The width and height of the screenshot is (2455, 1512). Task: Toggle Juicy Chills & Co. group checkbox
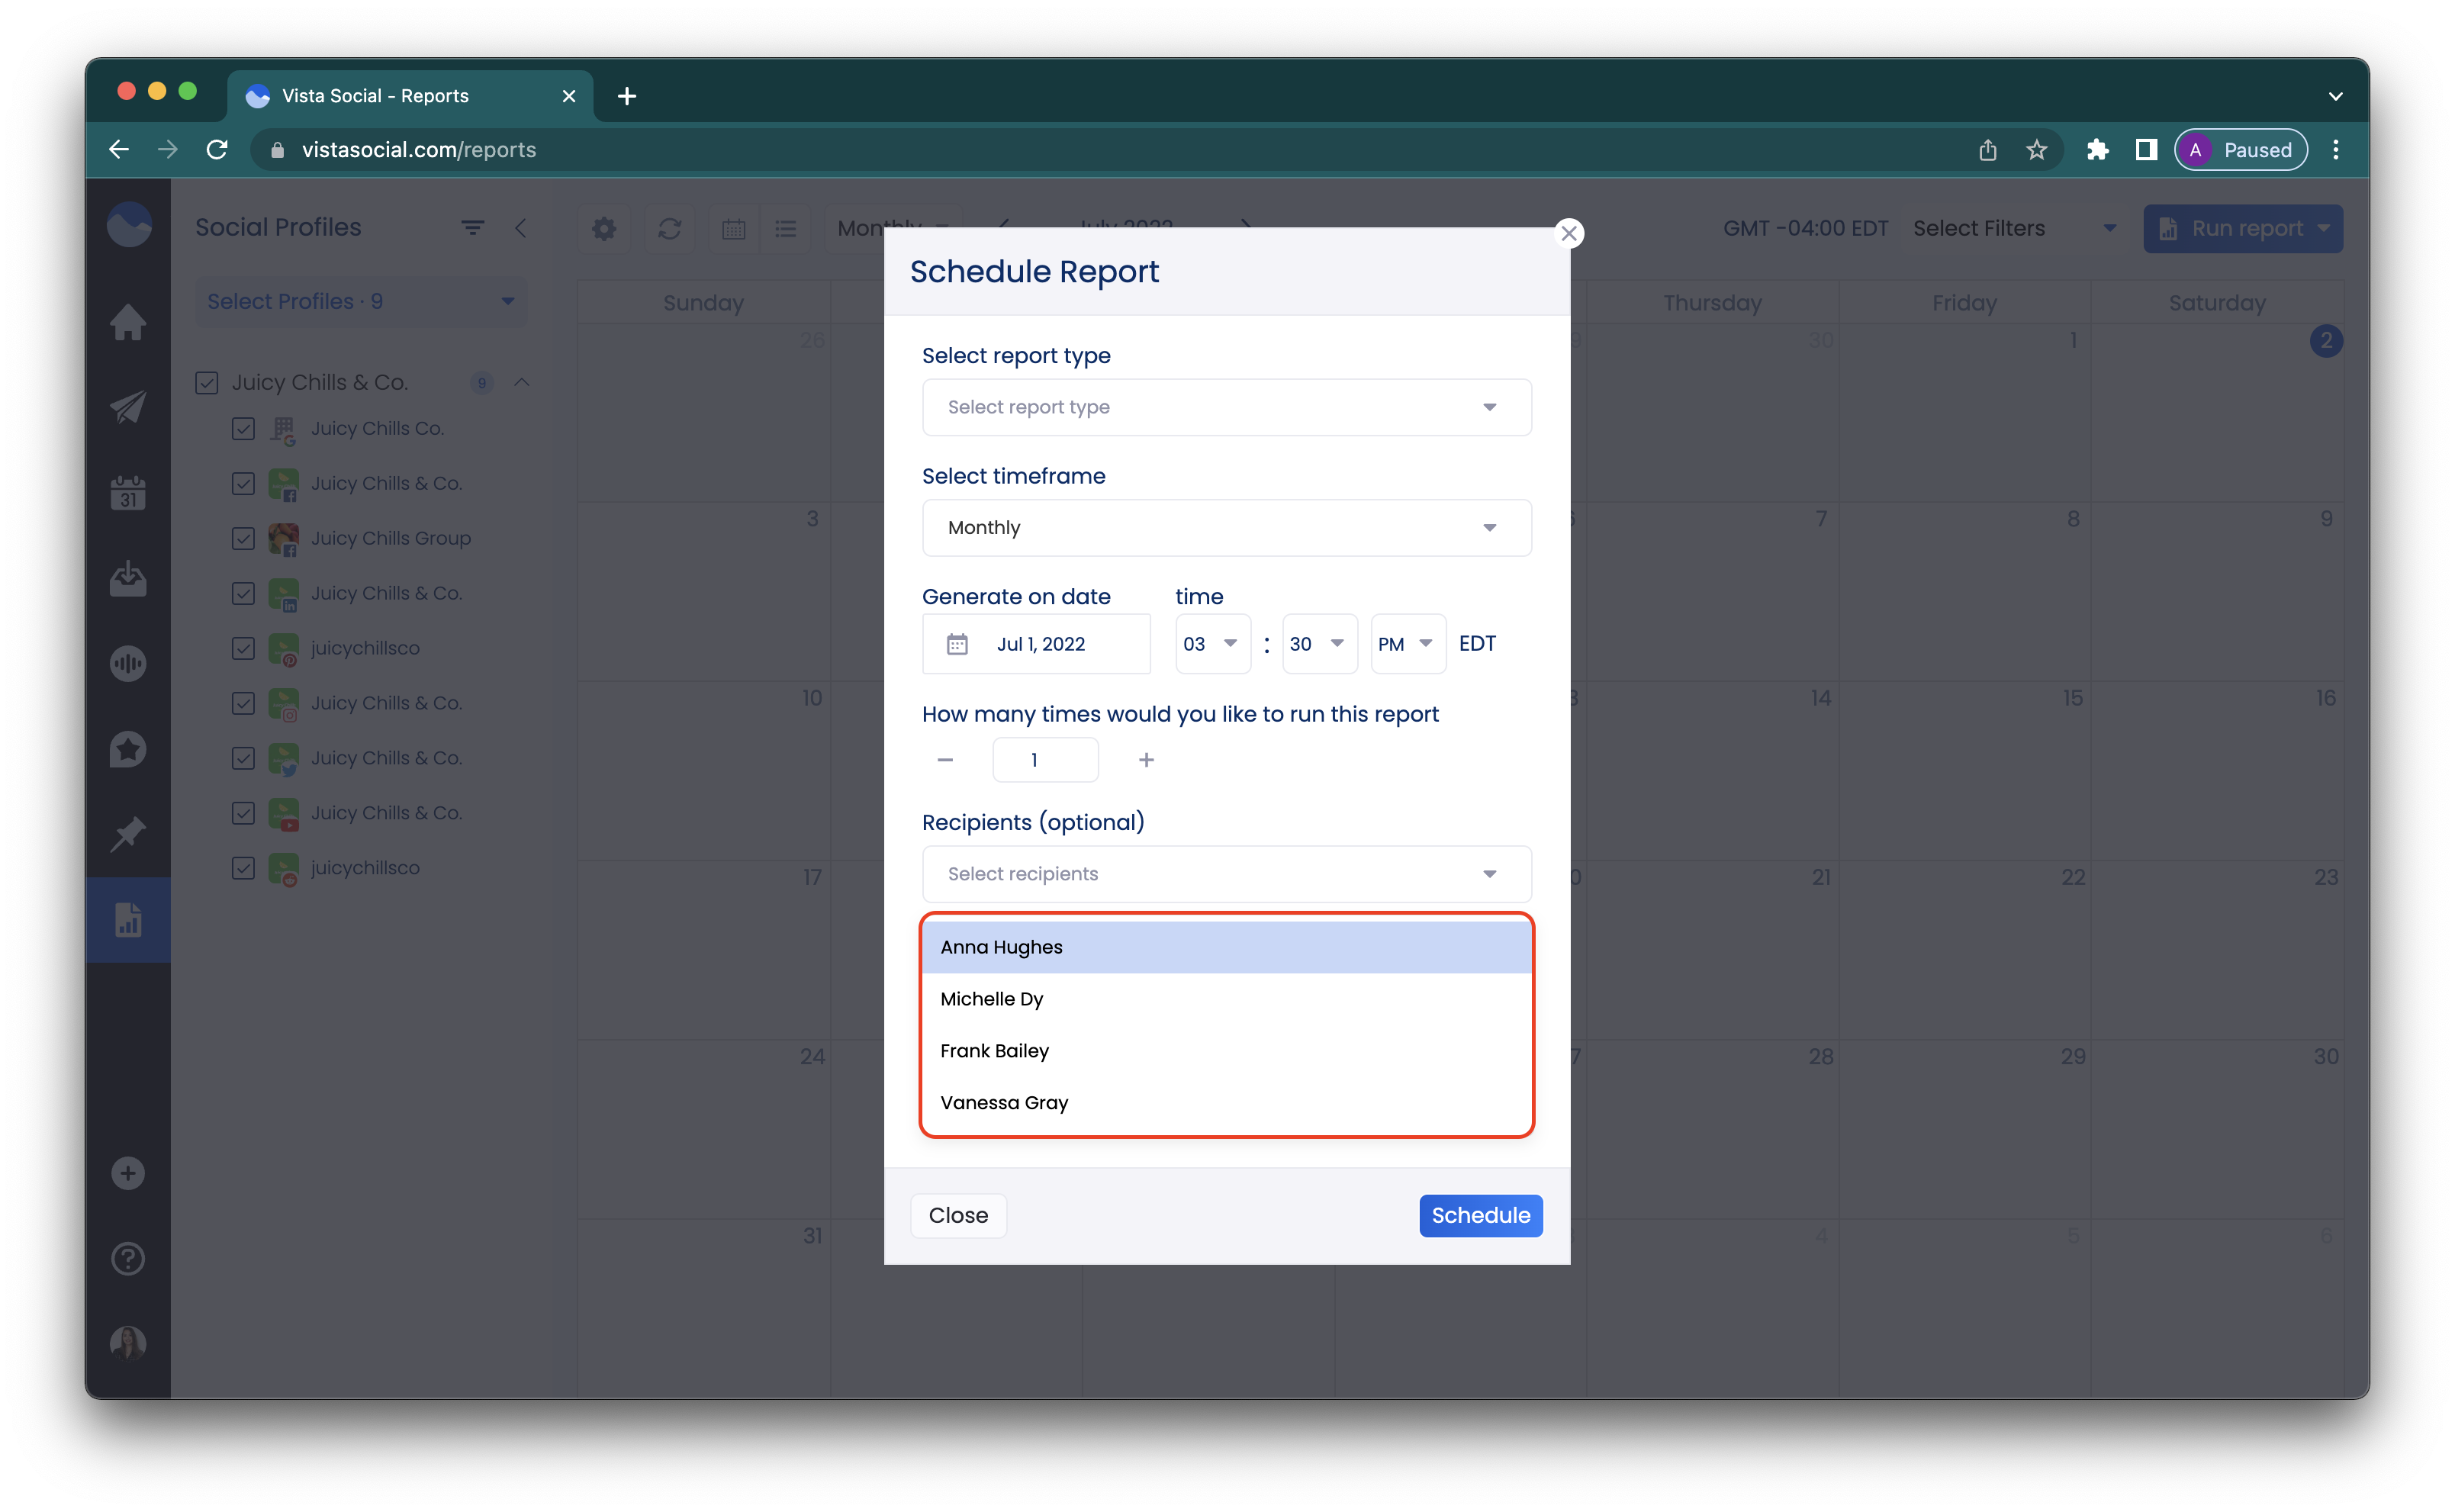click(x=207, y=382)
